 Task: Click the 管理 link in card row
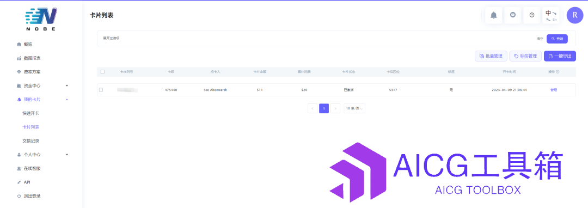(x=554, y=90)
